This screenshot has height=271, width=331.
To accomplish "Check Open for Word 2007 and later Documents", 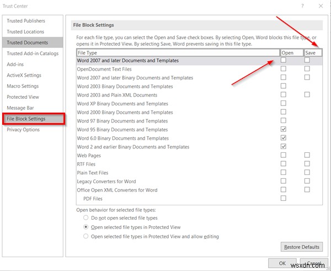I will [x=284, y=60].
